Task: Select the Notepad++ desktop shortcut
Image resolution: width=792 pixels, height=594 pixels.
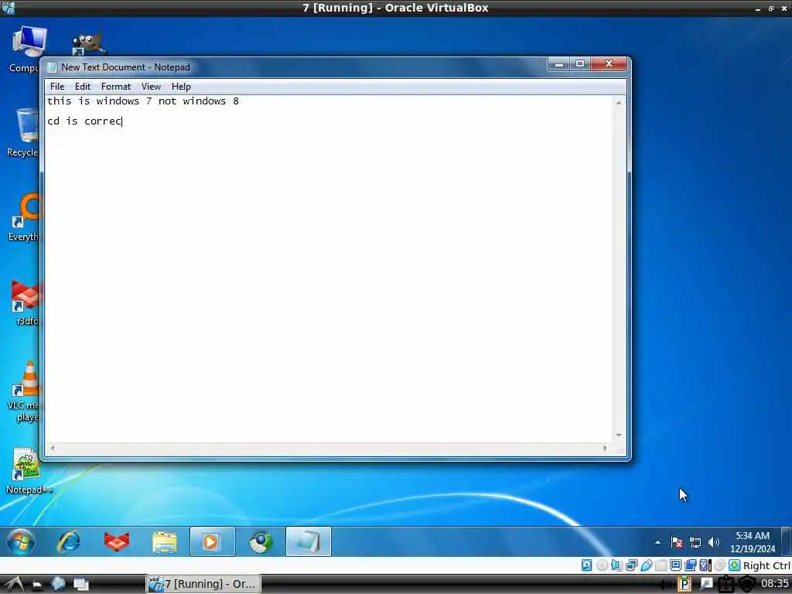Action: (26, 471)
